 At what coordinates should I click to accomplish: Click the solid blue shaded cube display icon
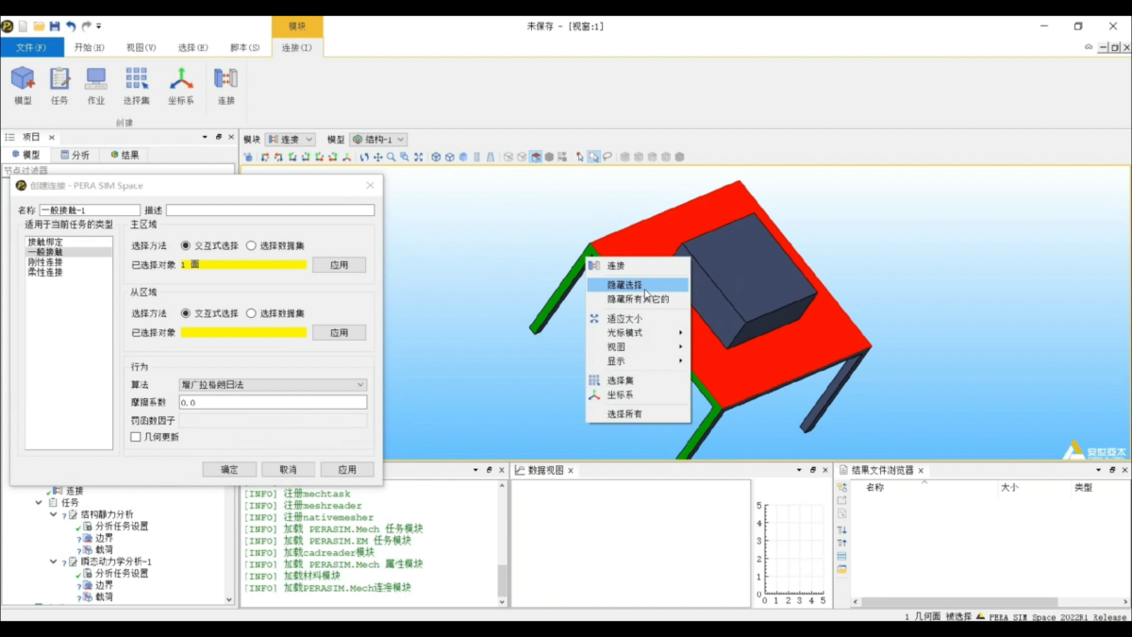(x=463, y=157)
